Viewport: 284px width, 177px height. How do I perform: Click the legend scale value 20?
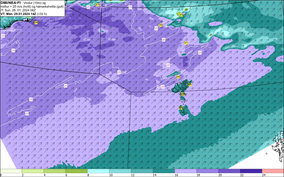click(220, 175)
